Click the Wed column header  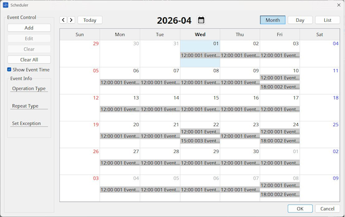(200, 35)
